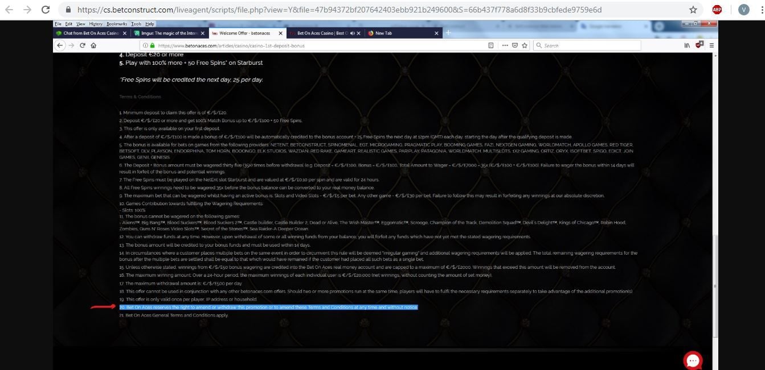Open a new Firefox tab with plus
This screenshot has width=765, height=370.
click(x=448, y=33)
